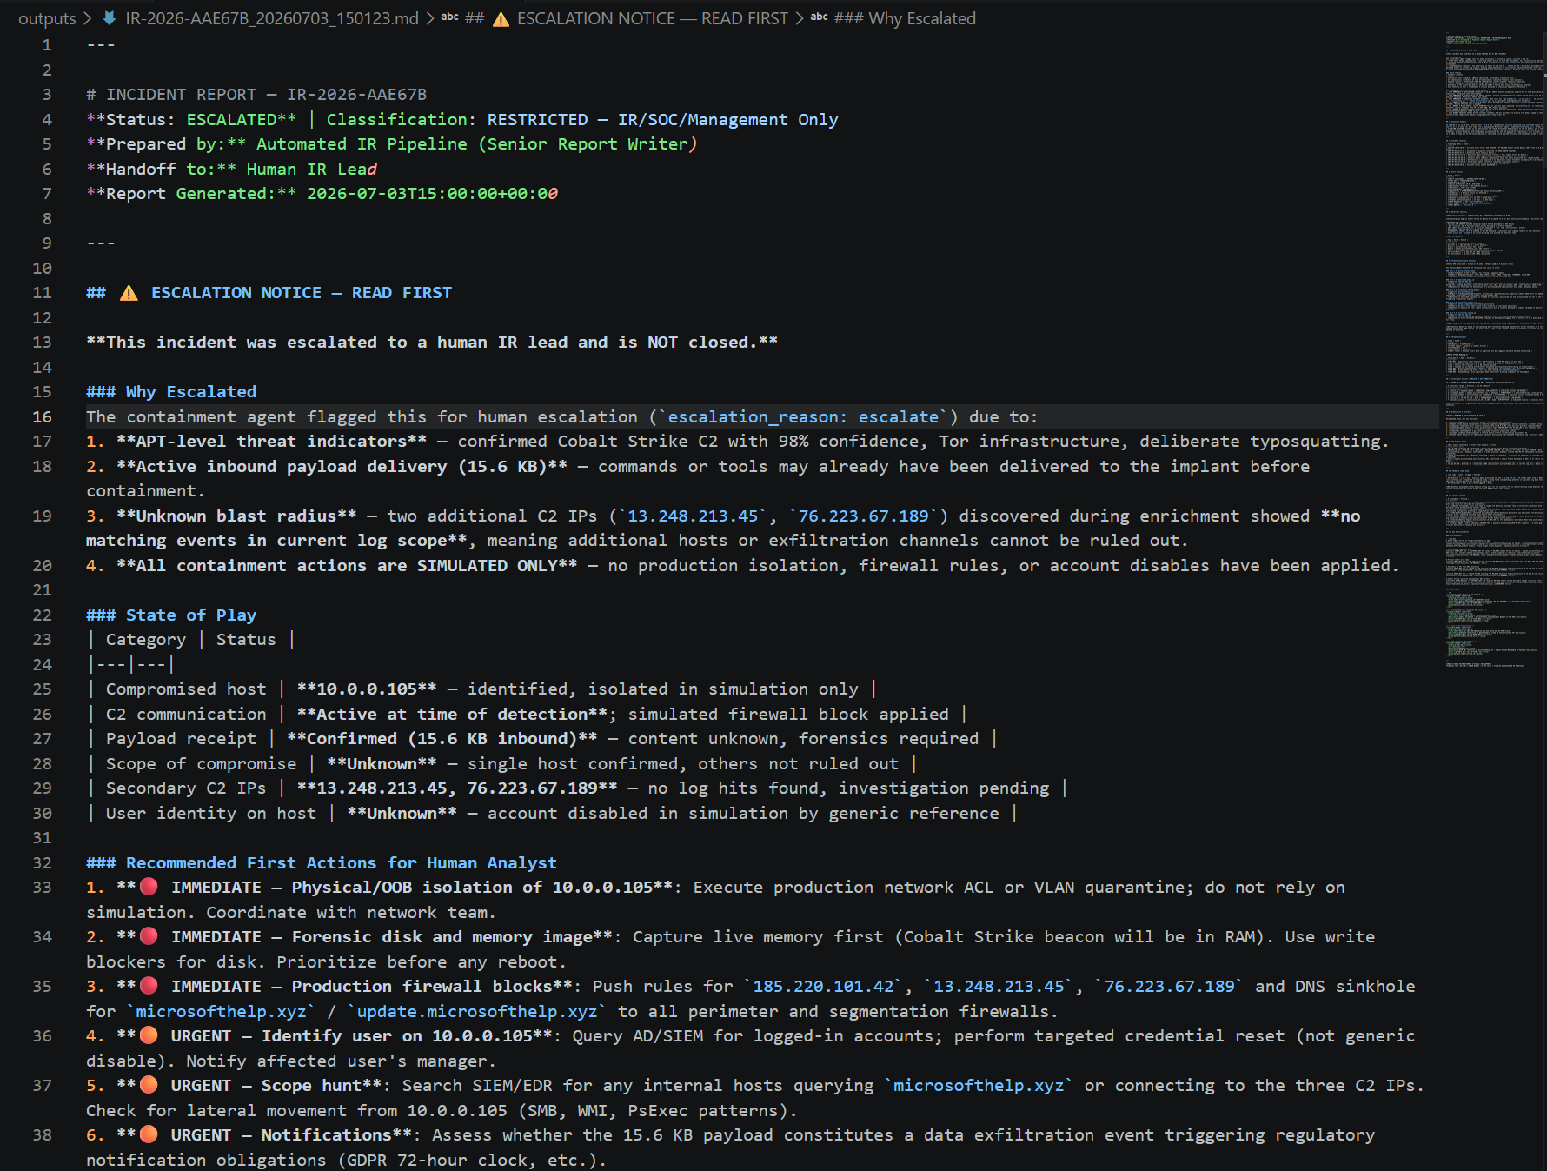The width and height of the screenshot is (1547, 1171).
Task: Click '10.0.0.105' in the Compromised host row
Action: [x=367, y=689]
